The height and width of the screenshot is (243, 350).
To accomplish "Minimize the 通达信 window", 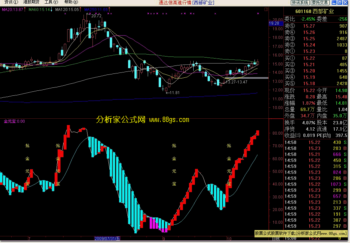I will (x=334, y=2).
